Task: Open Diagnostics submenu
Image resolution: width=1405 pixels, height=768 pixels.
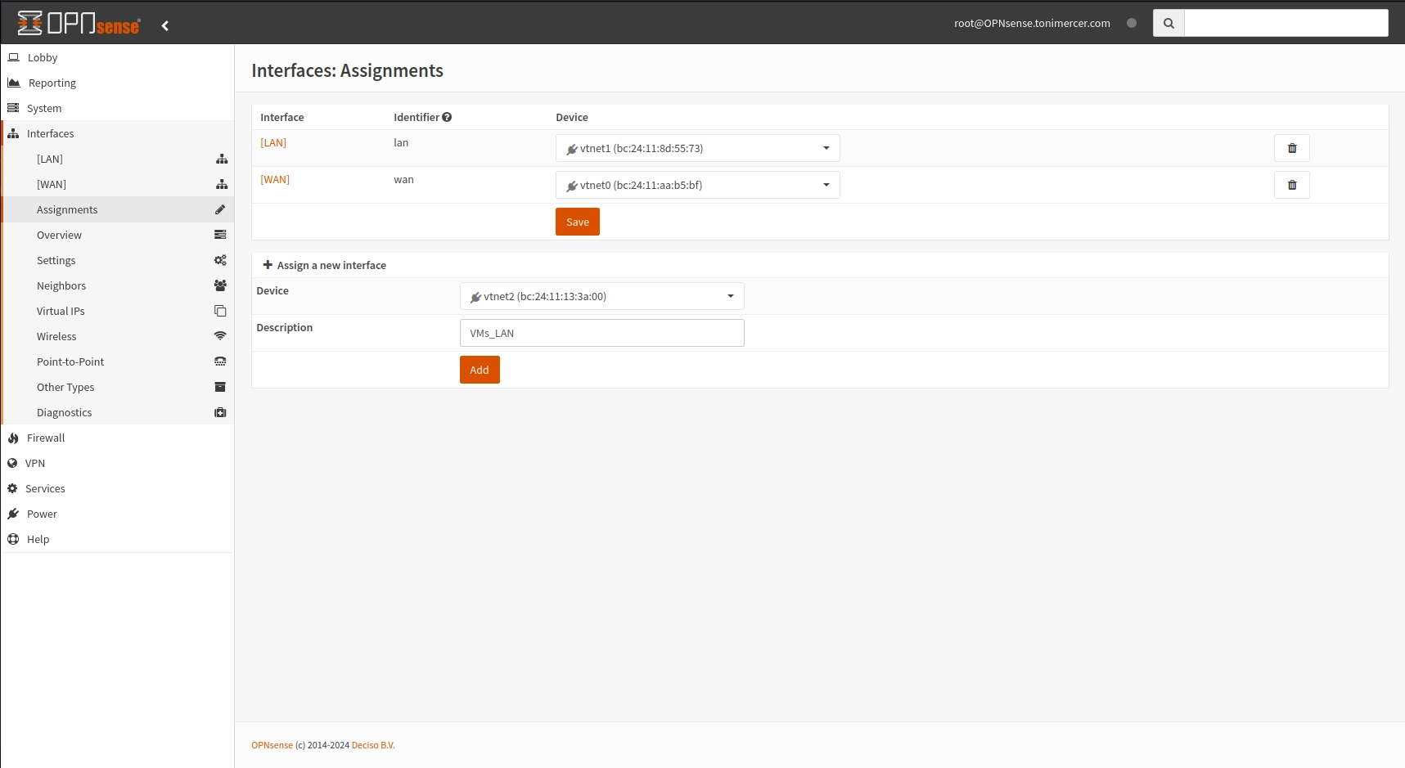Action: pos(117,412)
